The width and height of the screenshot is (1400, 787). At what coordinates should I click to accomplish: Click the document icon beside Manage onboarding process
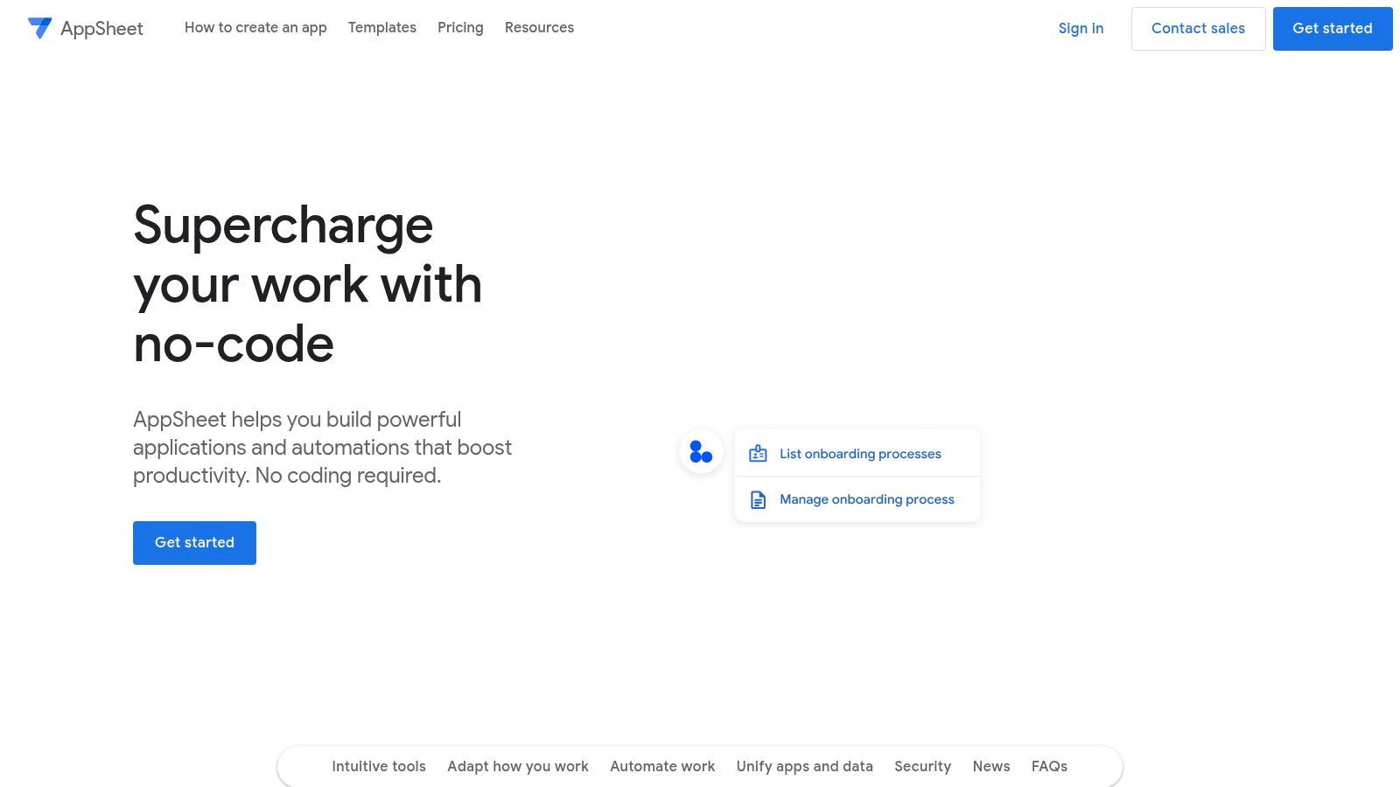(x=758, y=499)
